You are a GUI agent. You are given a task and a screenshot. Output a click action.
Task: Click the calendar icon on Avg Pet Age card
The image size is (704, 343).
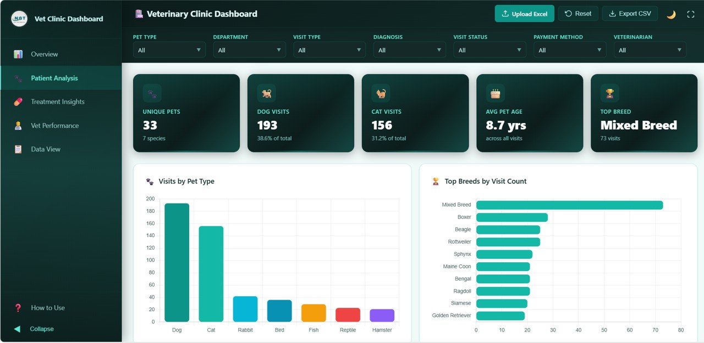pos(495,93)
